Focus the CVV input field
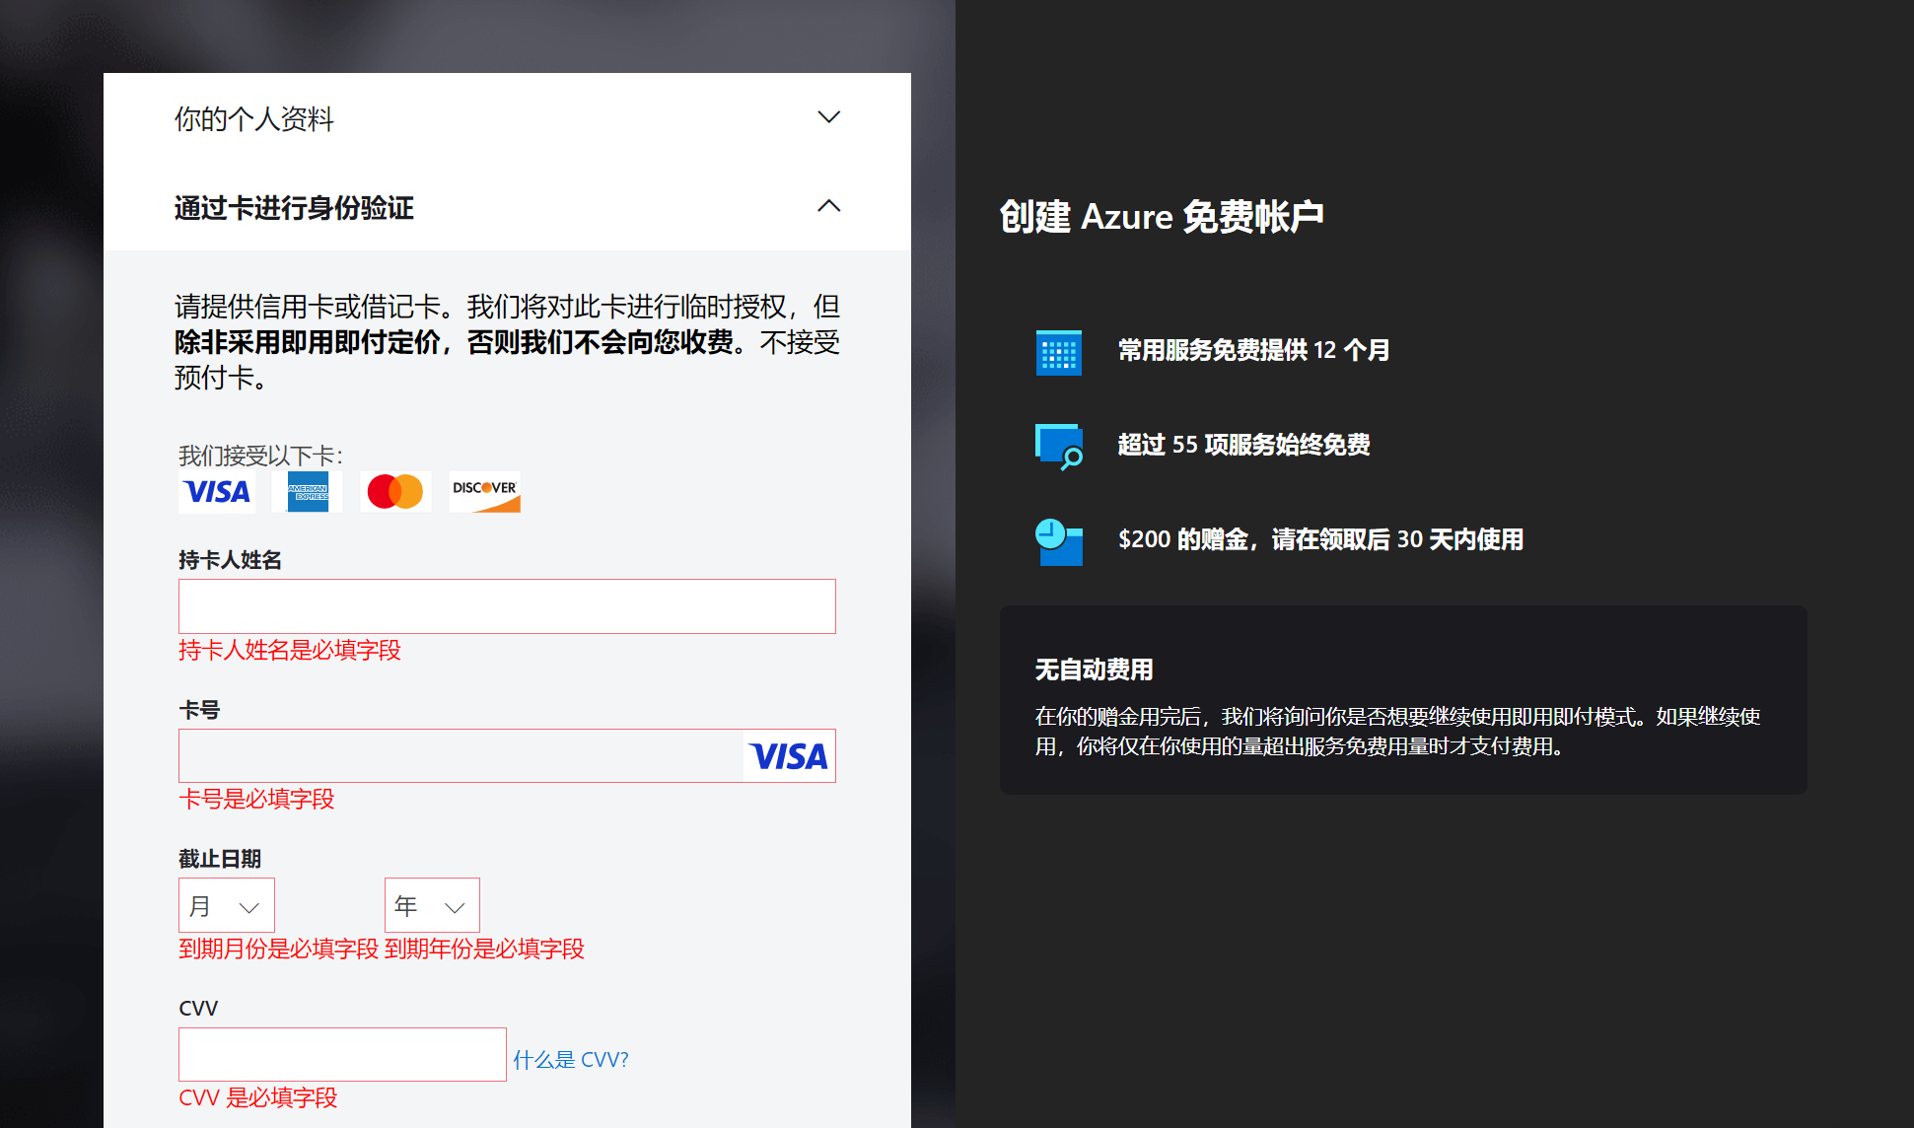Viewport: 1914px width, 1128px height. pos(342,1055)
